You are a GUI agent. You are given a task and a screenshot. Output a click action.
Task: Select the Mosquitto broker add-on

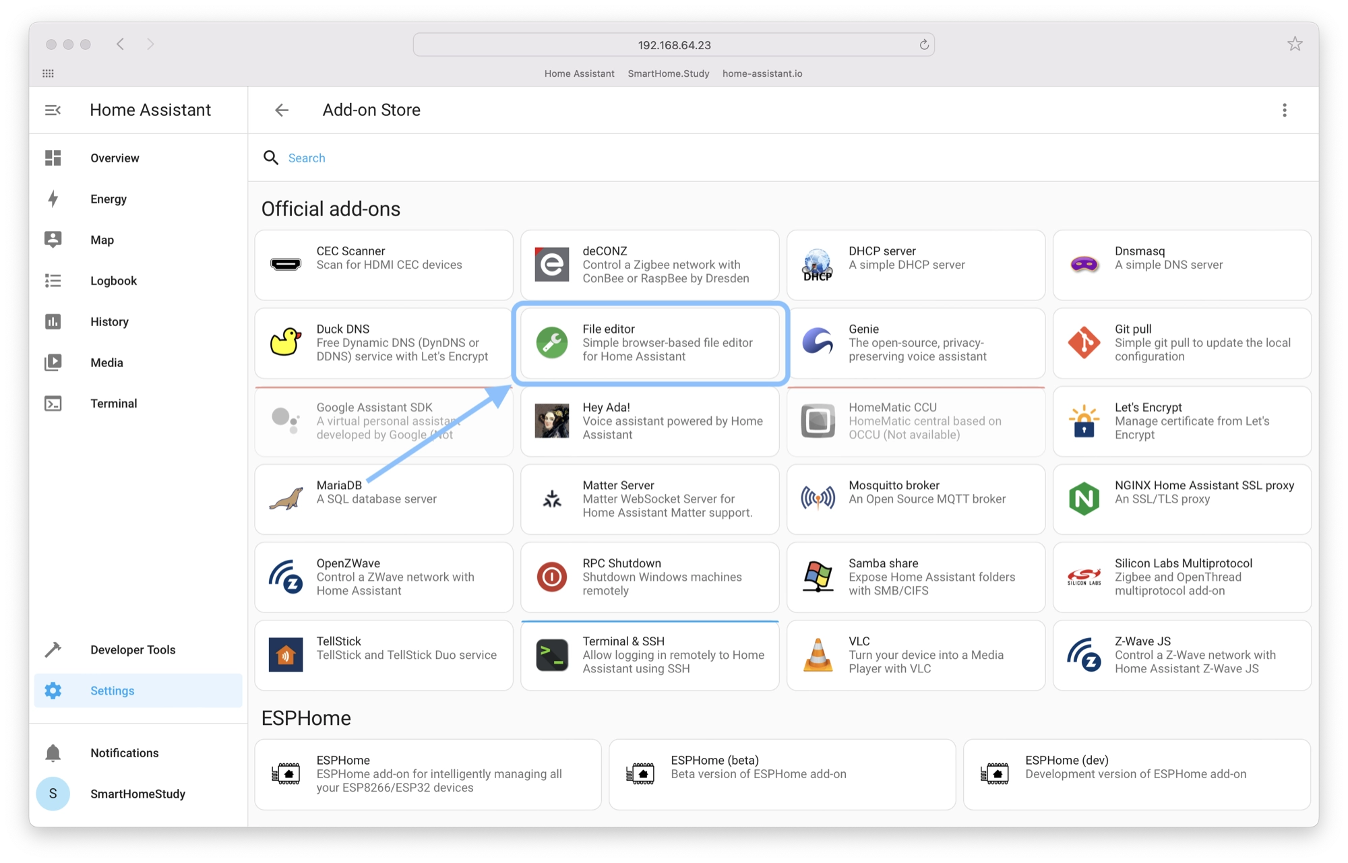pos(914,498)
